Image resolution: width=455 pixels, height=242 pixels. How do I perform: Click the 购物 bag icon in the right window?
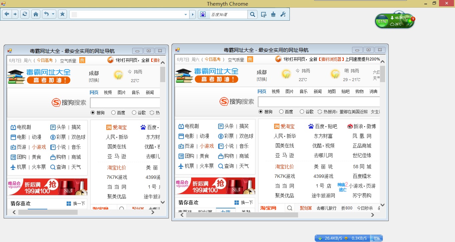(x=221, y=156)
